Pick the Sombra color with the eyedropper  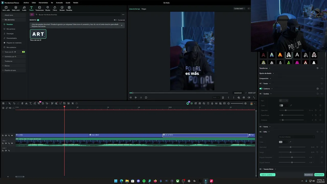click(291, 105)
